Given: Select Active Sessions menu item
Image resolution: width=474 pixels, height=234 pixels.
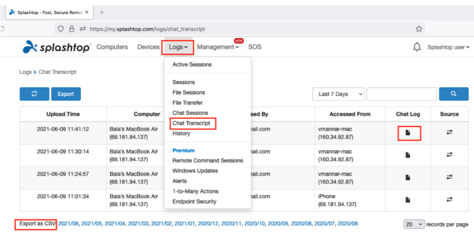Looking at the screenshot, I should 192,65.
